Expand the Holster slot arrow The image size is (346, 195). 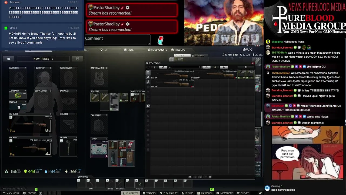76,114
